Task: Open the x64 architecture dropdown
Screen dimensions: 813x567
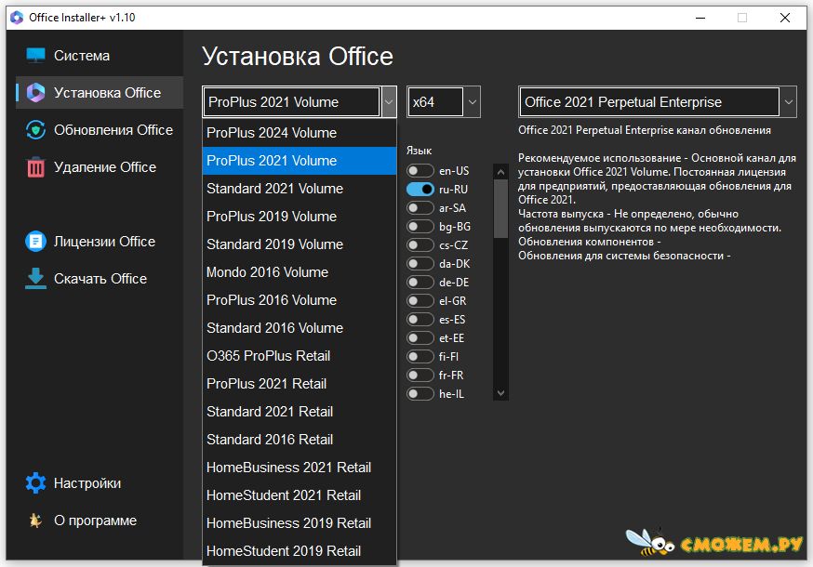Action: [x=472, y=102]
